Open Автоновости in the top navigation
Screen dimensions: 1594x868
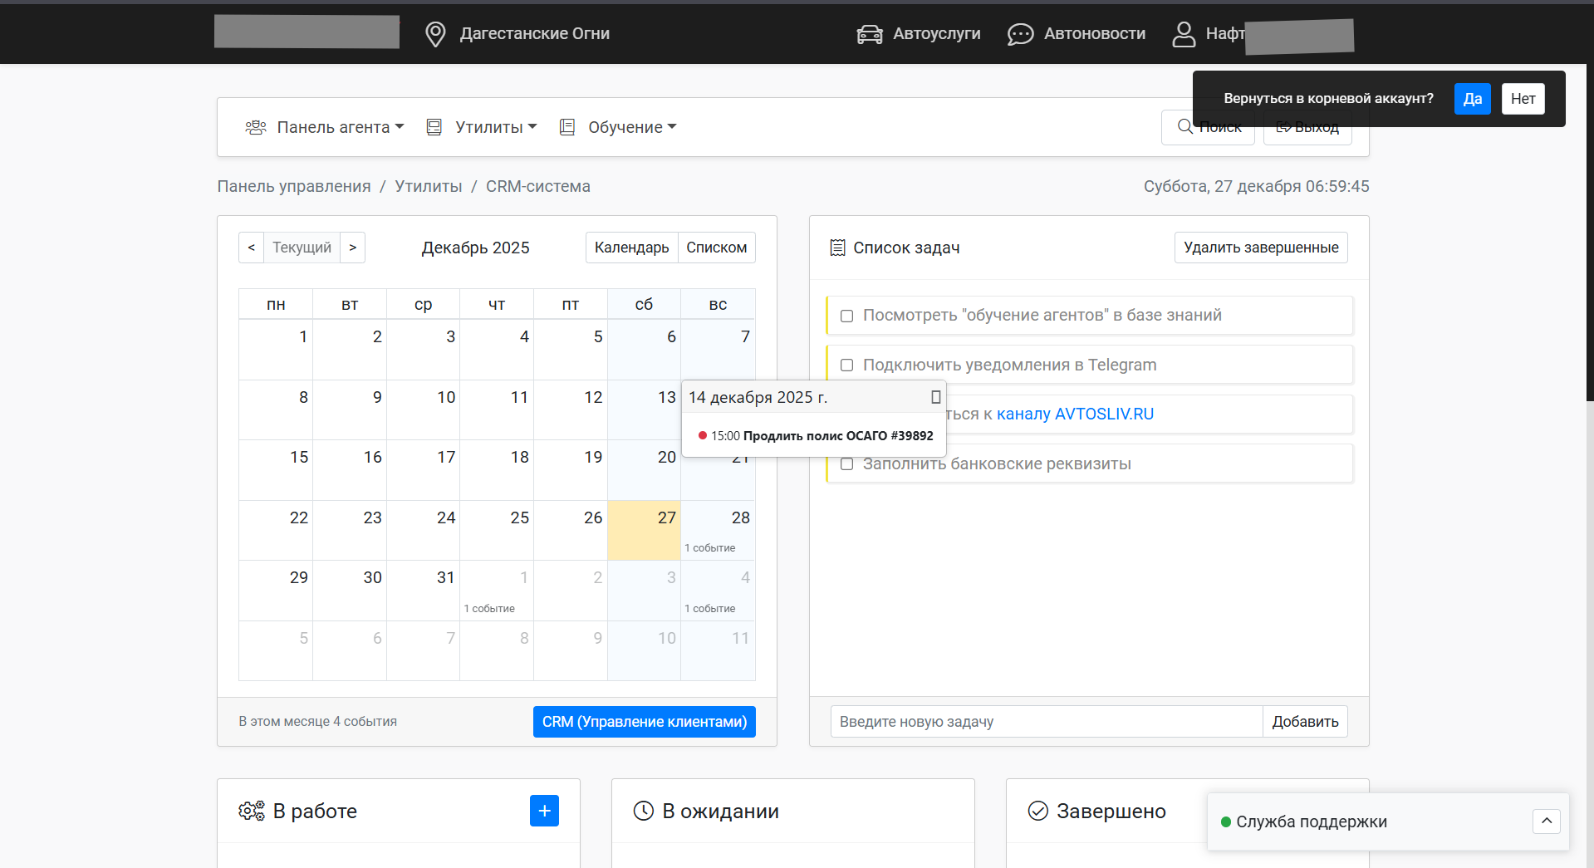click(1095, 34)
